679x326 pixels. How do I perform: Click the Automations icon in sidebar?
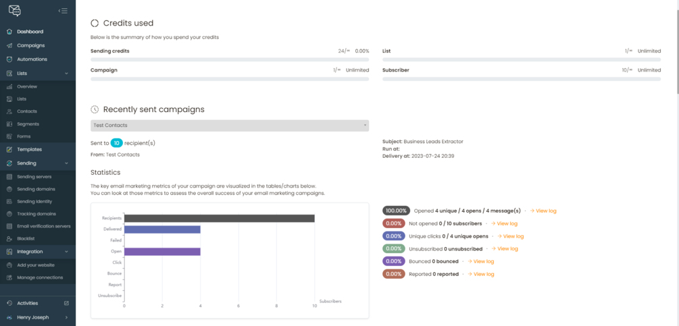9,59
